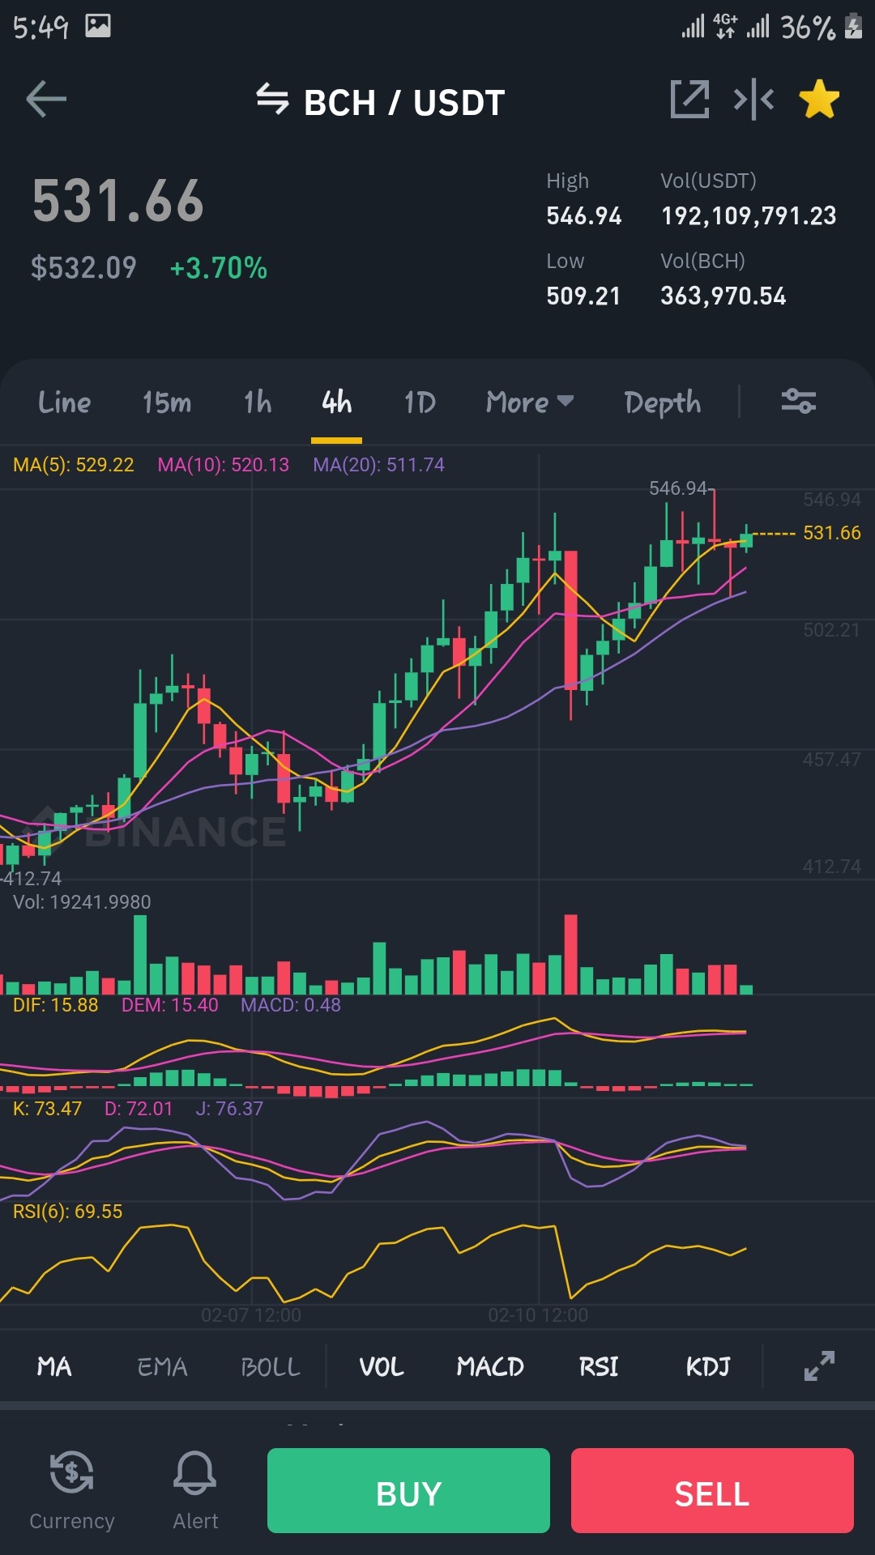Expand chart to fullscreen
The image size is (875, 1555).
819,1366
